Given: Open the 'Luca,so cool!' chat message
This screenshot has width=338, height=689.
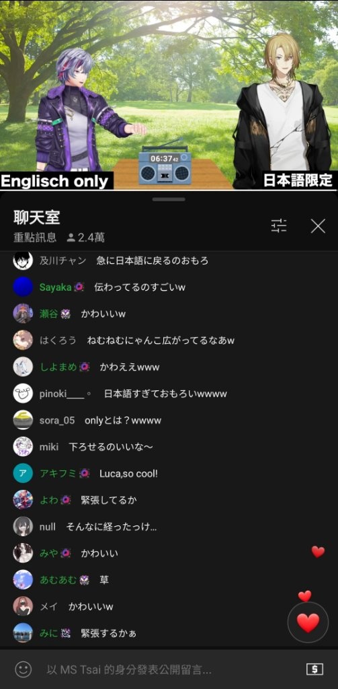Looking at the screenshot, I should click(128, 474).
